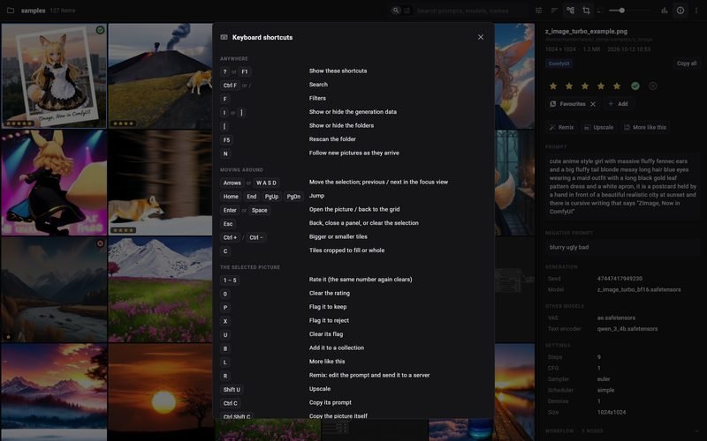This screenshot has height=441, width=707.
Task: Click the 'W A S D' key cap
Action: click(266, 183)
